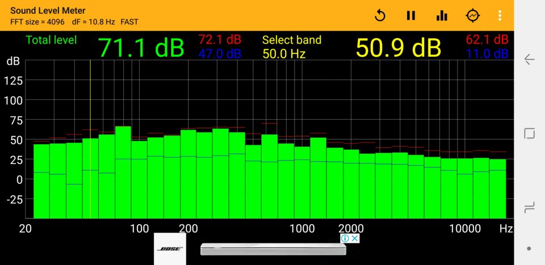Tap the 2000 frequency axis label
The image size is (545, 265).
[351, 229]
